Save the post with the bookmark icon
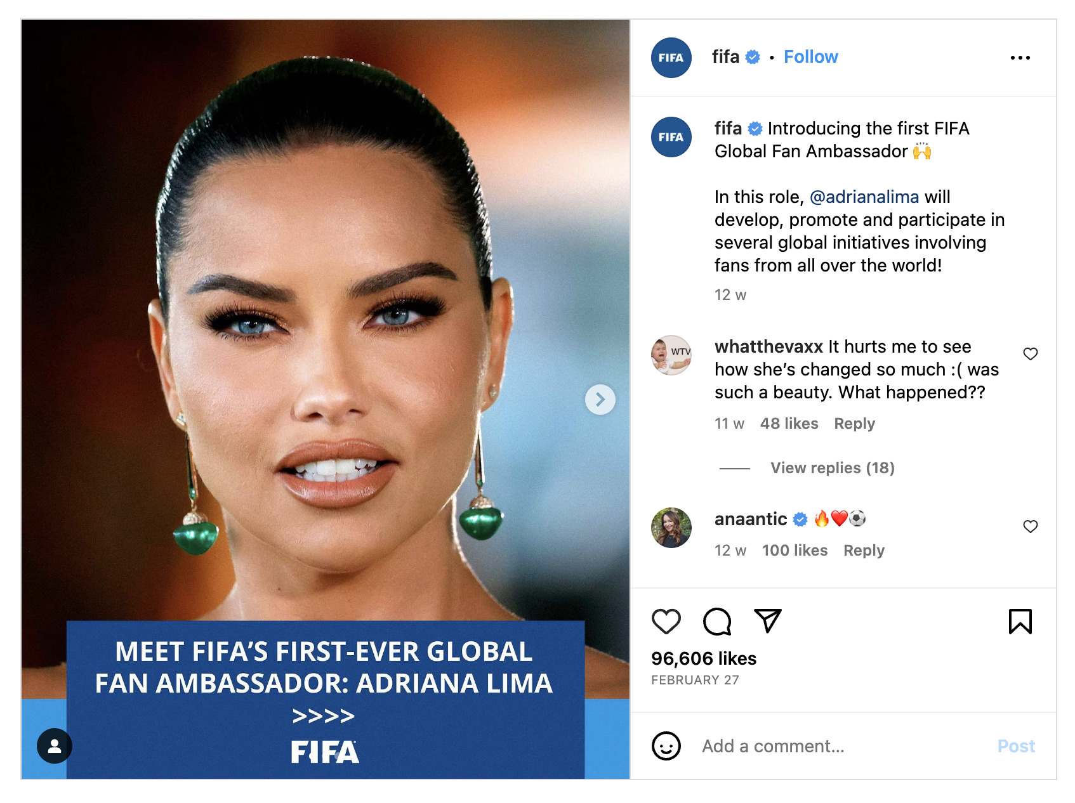 pyautogui.click(x=1020, y=621)
